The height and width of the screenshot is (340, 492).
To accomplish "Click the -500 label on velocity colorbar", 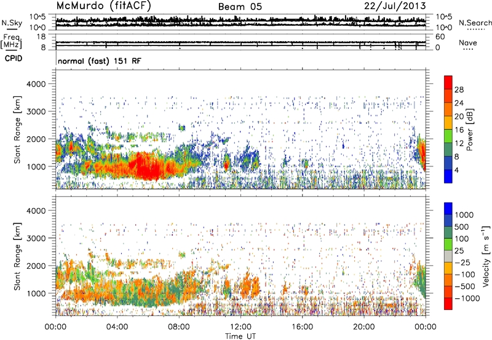I will tap(465, 287).
